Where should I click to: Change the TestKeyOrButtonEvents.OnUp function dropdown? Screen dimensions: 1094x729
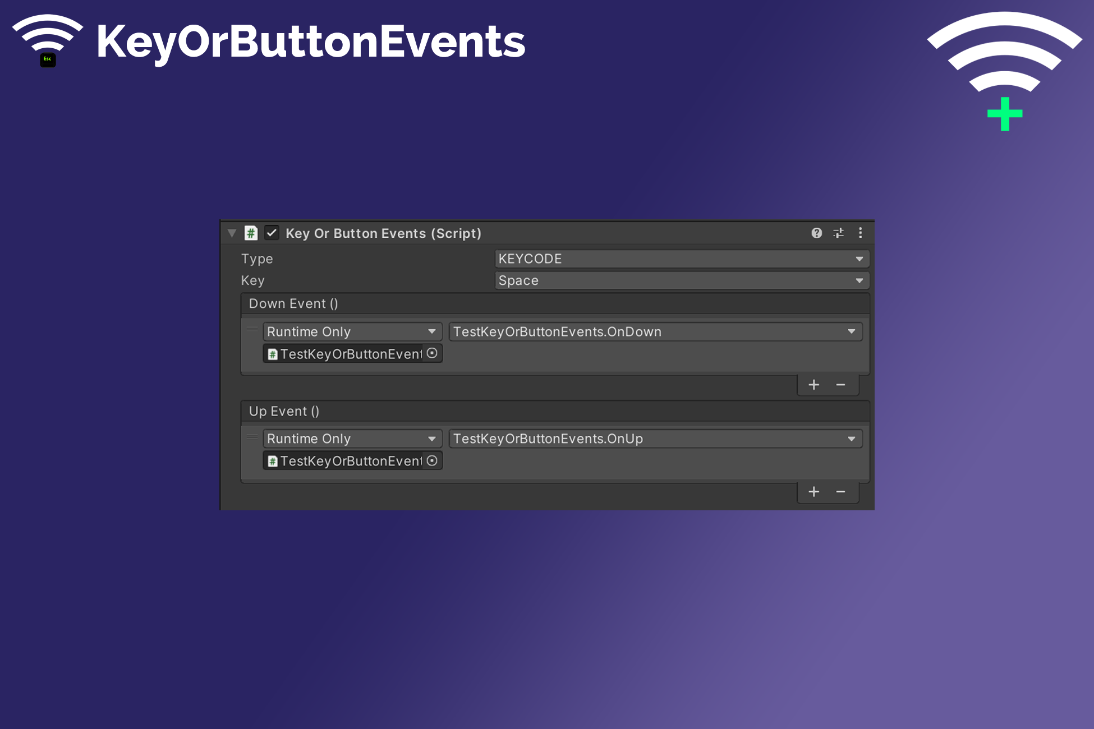655,439
